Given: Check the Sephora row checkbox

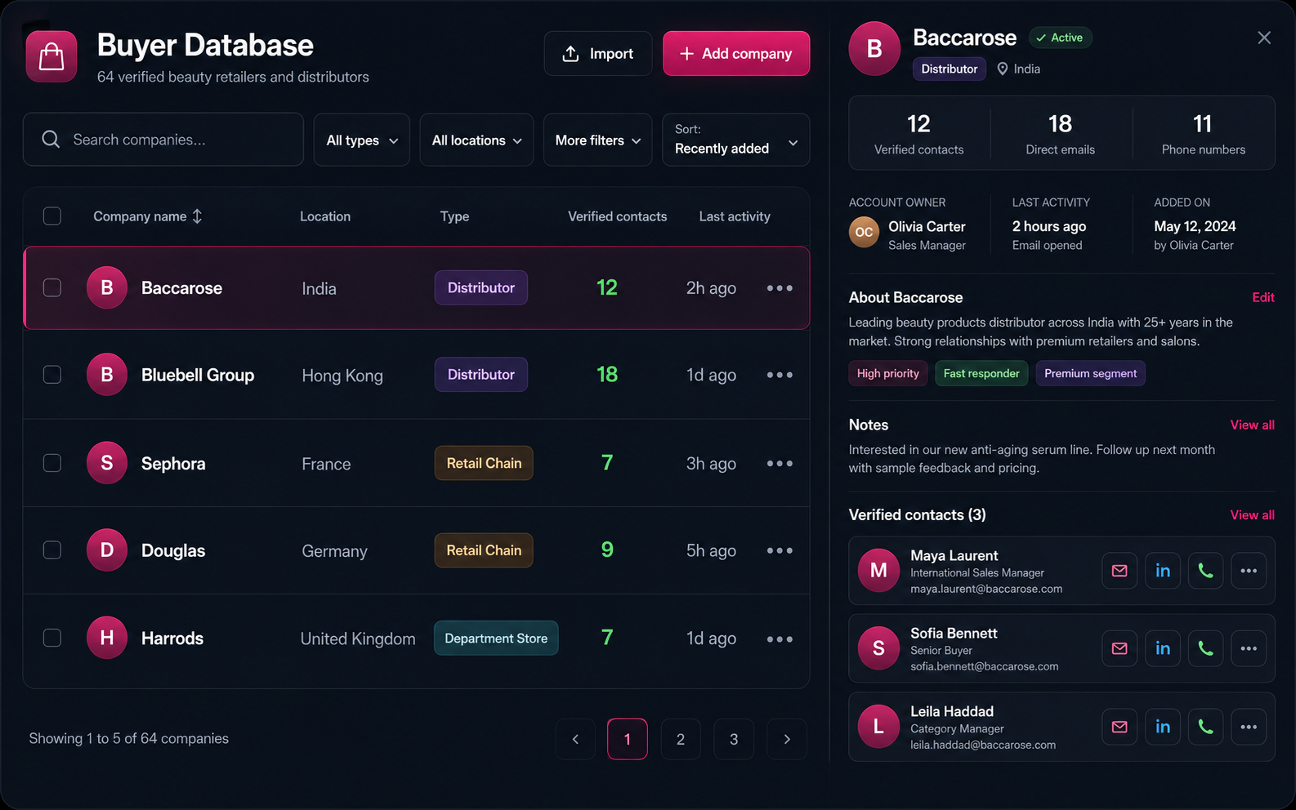Looking at the screenshot, I should point(52,463).
